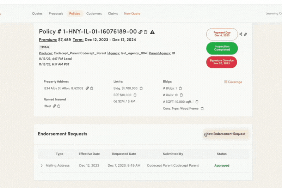Click the share icon next to Payment Due

pyautogui.click(x=241, y=34)
